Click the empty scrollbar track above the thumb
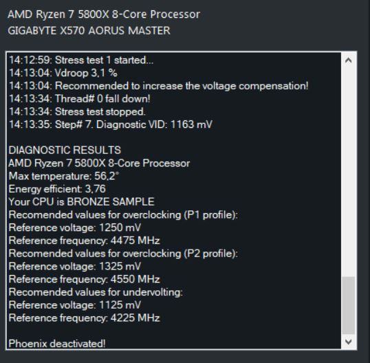The height and width of the screenshot is (363, 370). 348,172
